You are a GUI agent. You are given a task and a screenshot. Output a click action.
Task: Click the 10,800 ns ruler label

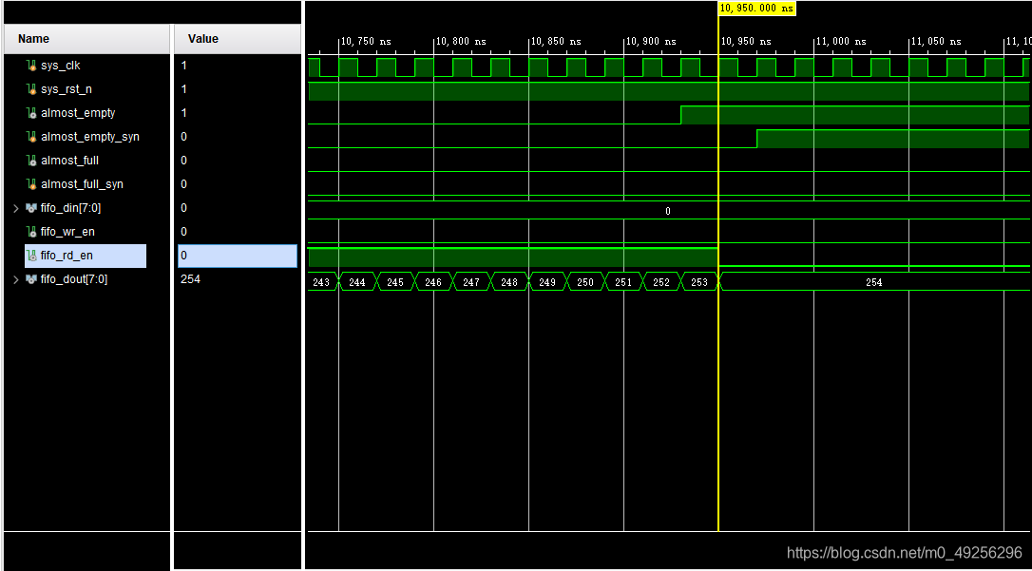(462, 42)
